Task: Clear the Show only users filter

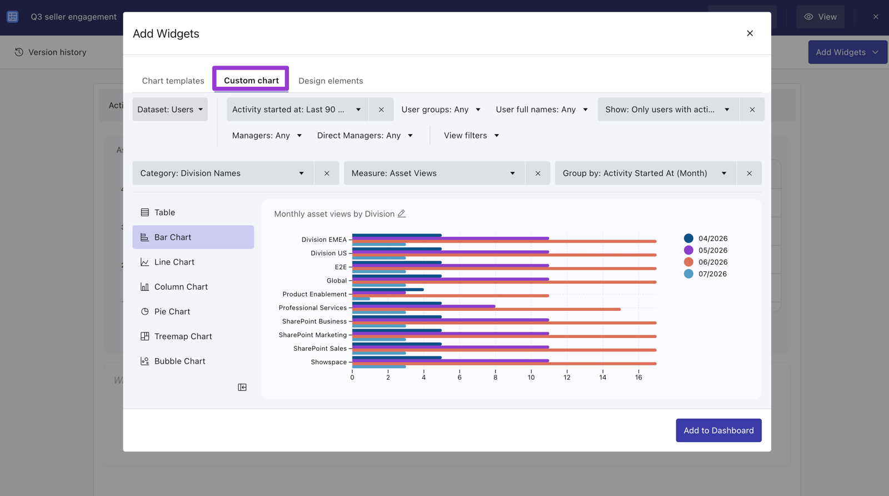Action: tap(752, 110)
